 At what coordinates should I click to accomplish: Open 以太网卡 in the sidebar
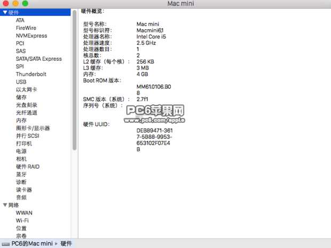(x=26, y=90)
